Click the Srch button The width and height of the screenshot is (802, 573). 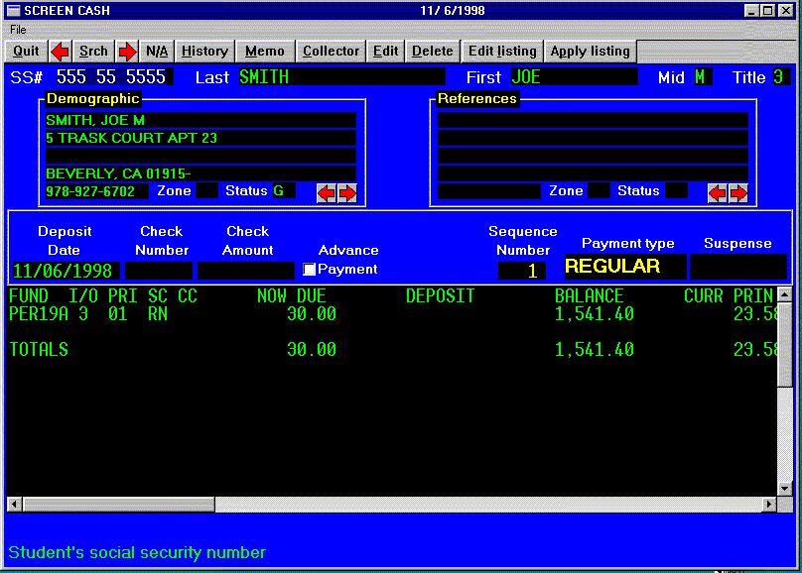pyautogui.click(x=93, y=52)
